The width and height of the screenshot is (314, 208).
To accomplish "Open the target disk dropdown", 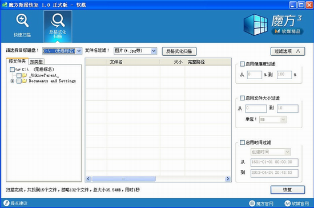I will (x=79, y=51).
